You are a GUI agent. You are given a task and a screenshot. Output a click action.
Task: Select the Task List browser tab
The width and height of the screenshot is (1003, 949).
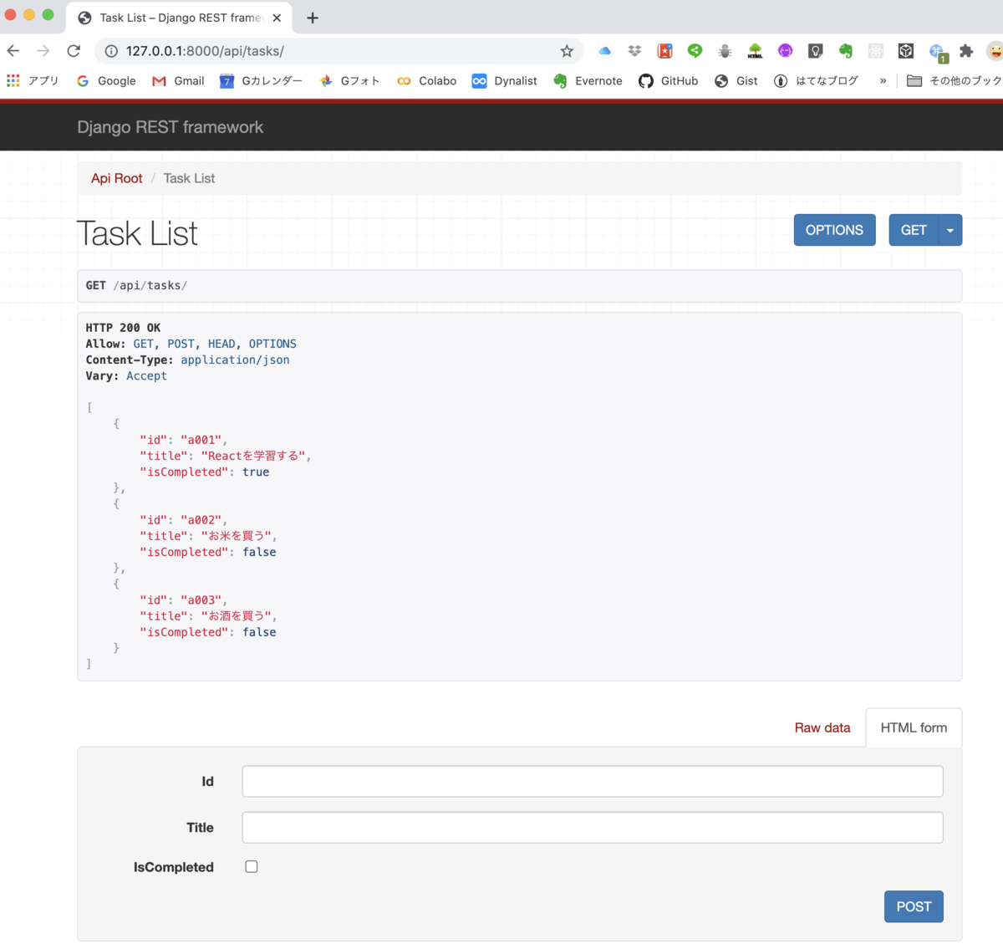point(178,18)
